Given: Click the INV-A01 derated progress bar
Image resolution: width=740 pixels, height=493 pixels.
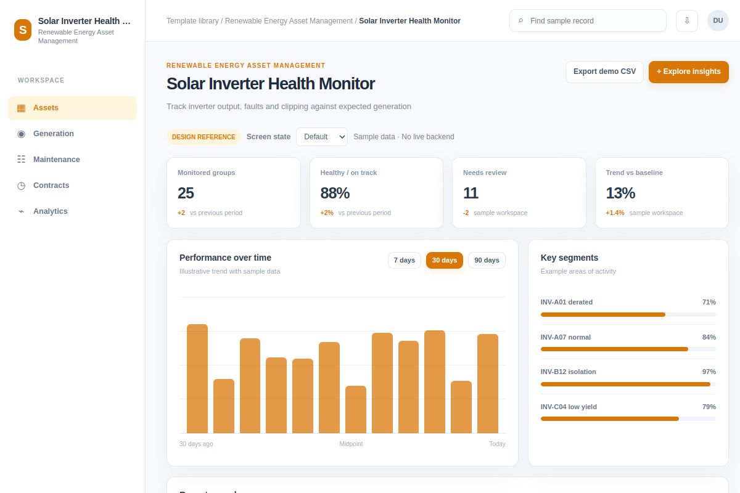Looking at the screenshot, I should click(628, 314).
